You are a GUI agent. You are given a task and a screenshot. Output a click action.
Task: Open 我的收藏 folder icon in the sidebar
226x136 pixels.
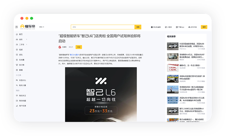(17, 101)
